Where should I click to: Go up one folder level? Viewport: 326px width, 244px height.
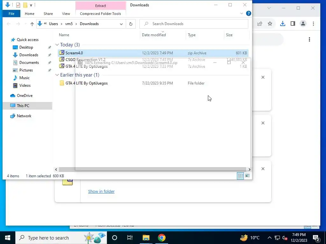tap(32, 24)
